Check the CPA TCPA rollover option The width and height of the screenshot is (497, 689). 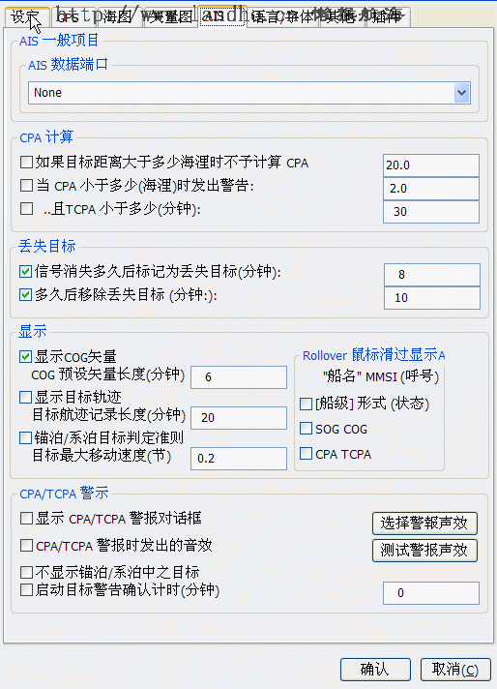pos(306,454)
